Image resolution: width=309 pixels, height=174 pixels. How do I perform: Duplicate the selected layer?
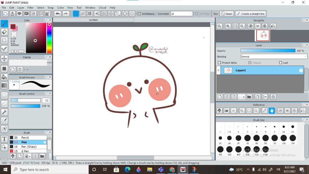pyautogui.click(x=258, y=97)
